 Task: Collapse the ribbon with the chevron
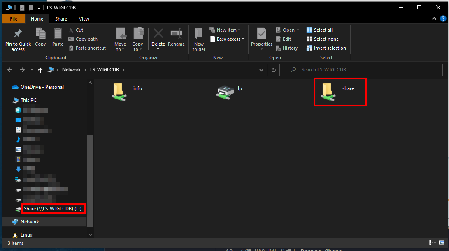(434, 19)
